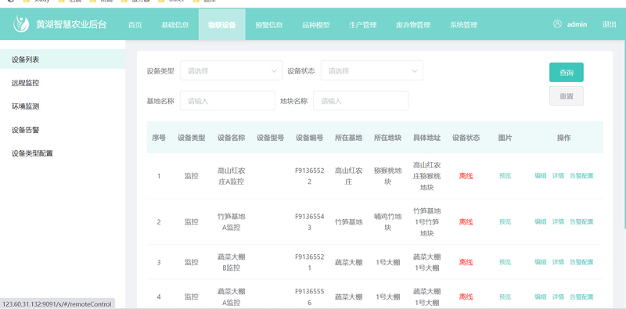Image resolution: width=626 pixels, height=309 pixels.
Task: Click the 蔬菜大棚B监控 device name cell
Action: point(231,262)
